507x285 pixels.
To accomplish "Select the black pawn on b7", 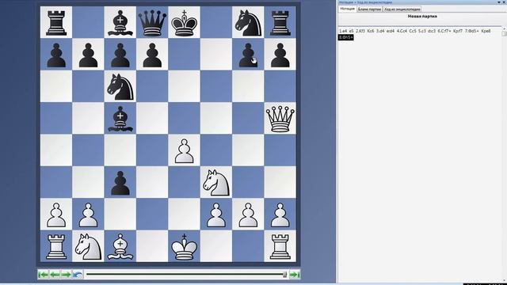I will coord(88,55).
